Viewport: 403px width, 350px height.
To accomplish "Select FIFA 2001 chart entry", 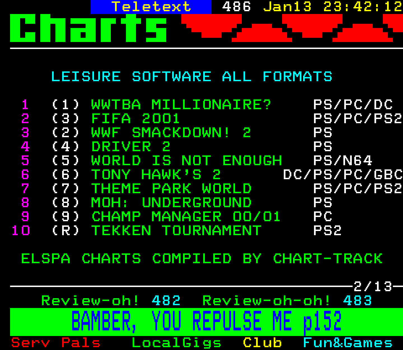I will click(135, 119).
